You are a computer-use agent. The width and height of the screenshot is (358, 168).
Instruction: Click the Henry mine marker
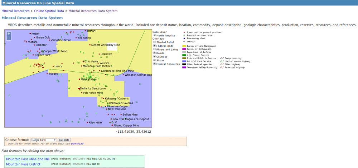click(53, 66)
